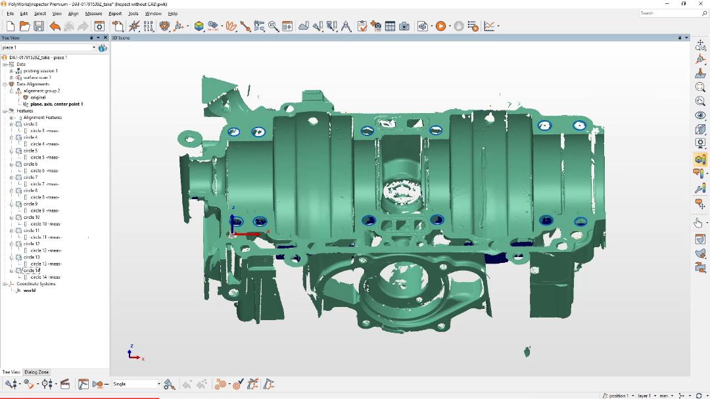710x399 pixels.
Task: Expand the probing session 1 node
Action: pos(12,71)
